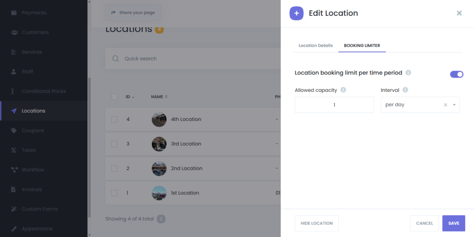Click the Workflow icon in sidebar
Viewport: 474px width, 237px height.
[x=13, y=170]
